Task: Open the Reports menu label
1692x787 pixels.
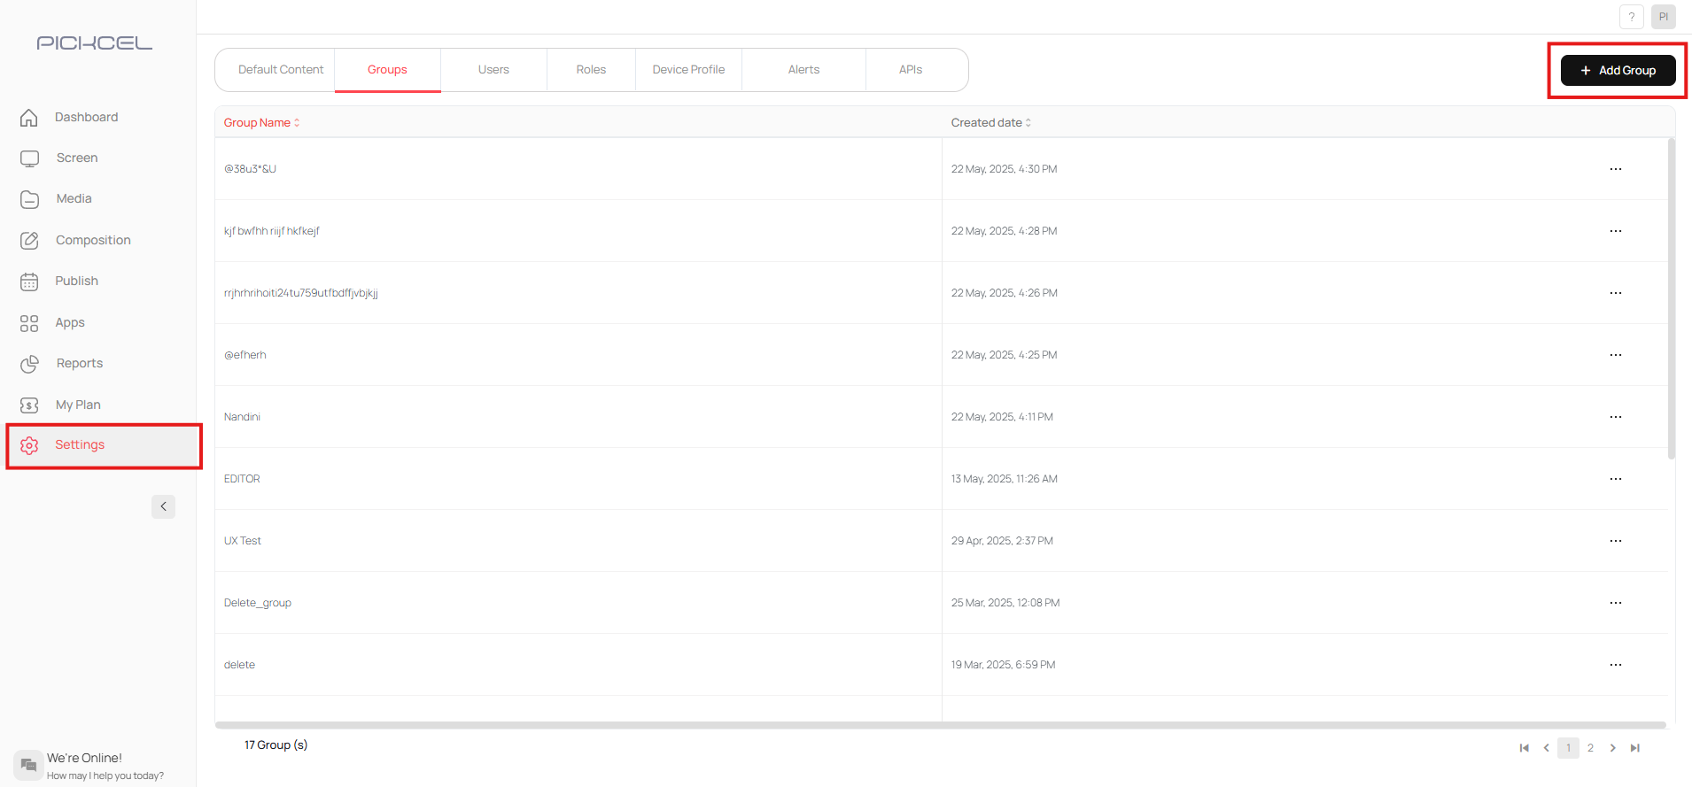Action: click(80, 363)
